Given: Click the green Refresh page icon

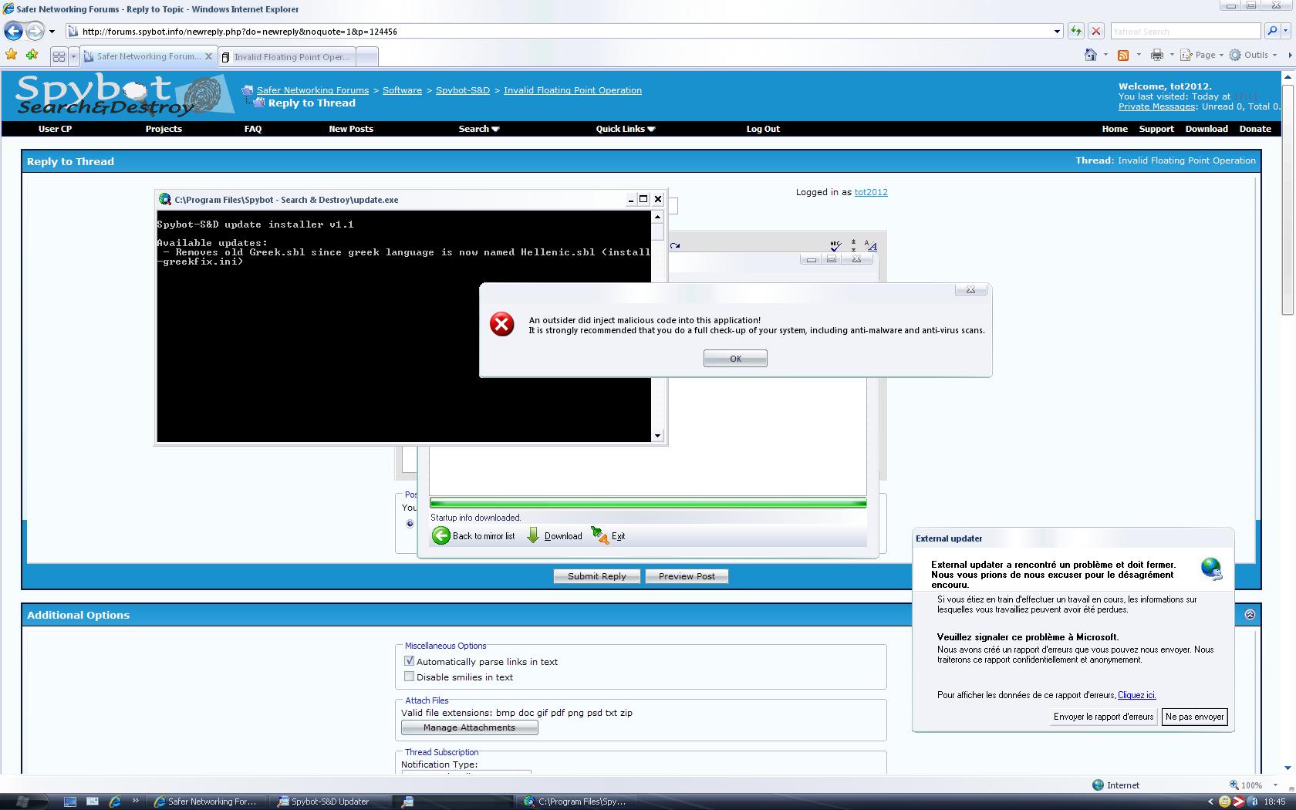Looking at the screenshot, I should pyautogui.click(x=1076, y=32).
